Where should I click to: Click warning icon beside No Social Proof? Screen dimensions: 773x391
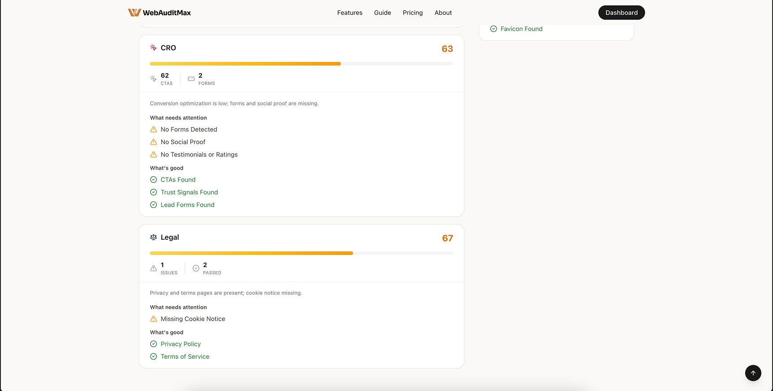pos(154,142)
